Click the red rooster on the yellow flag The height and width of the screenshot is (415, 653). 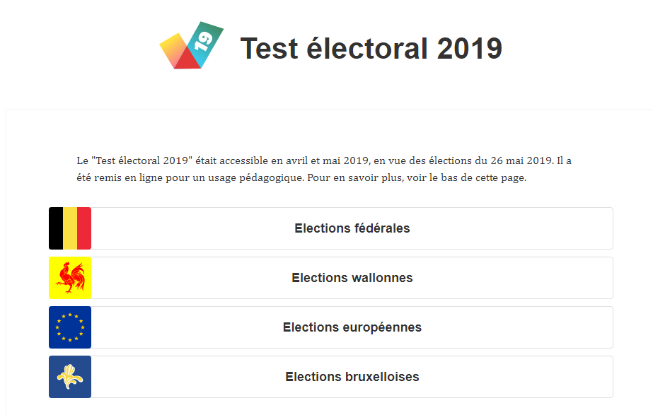point(71,278)
